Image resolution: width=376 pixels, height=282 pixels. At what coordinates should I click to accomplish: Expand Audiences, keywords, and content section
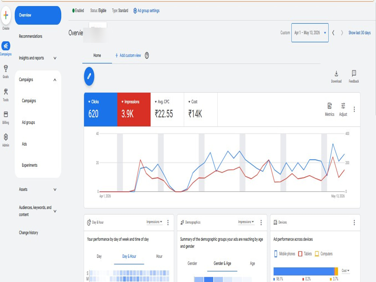(55, 211)
